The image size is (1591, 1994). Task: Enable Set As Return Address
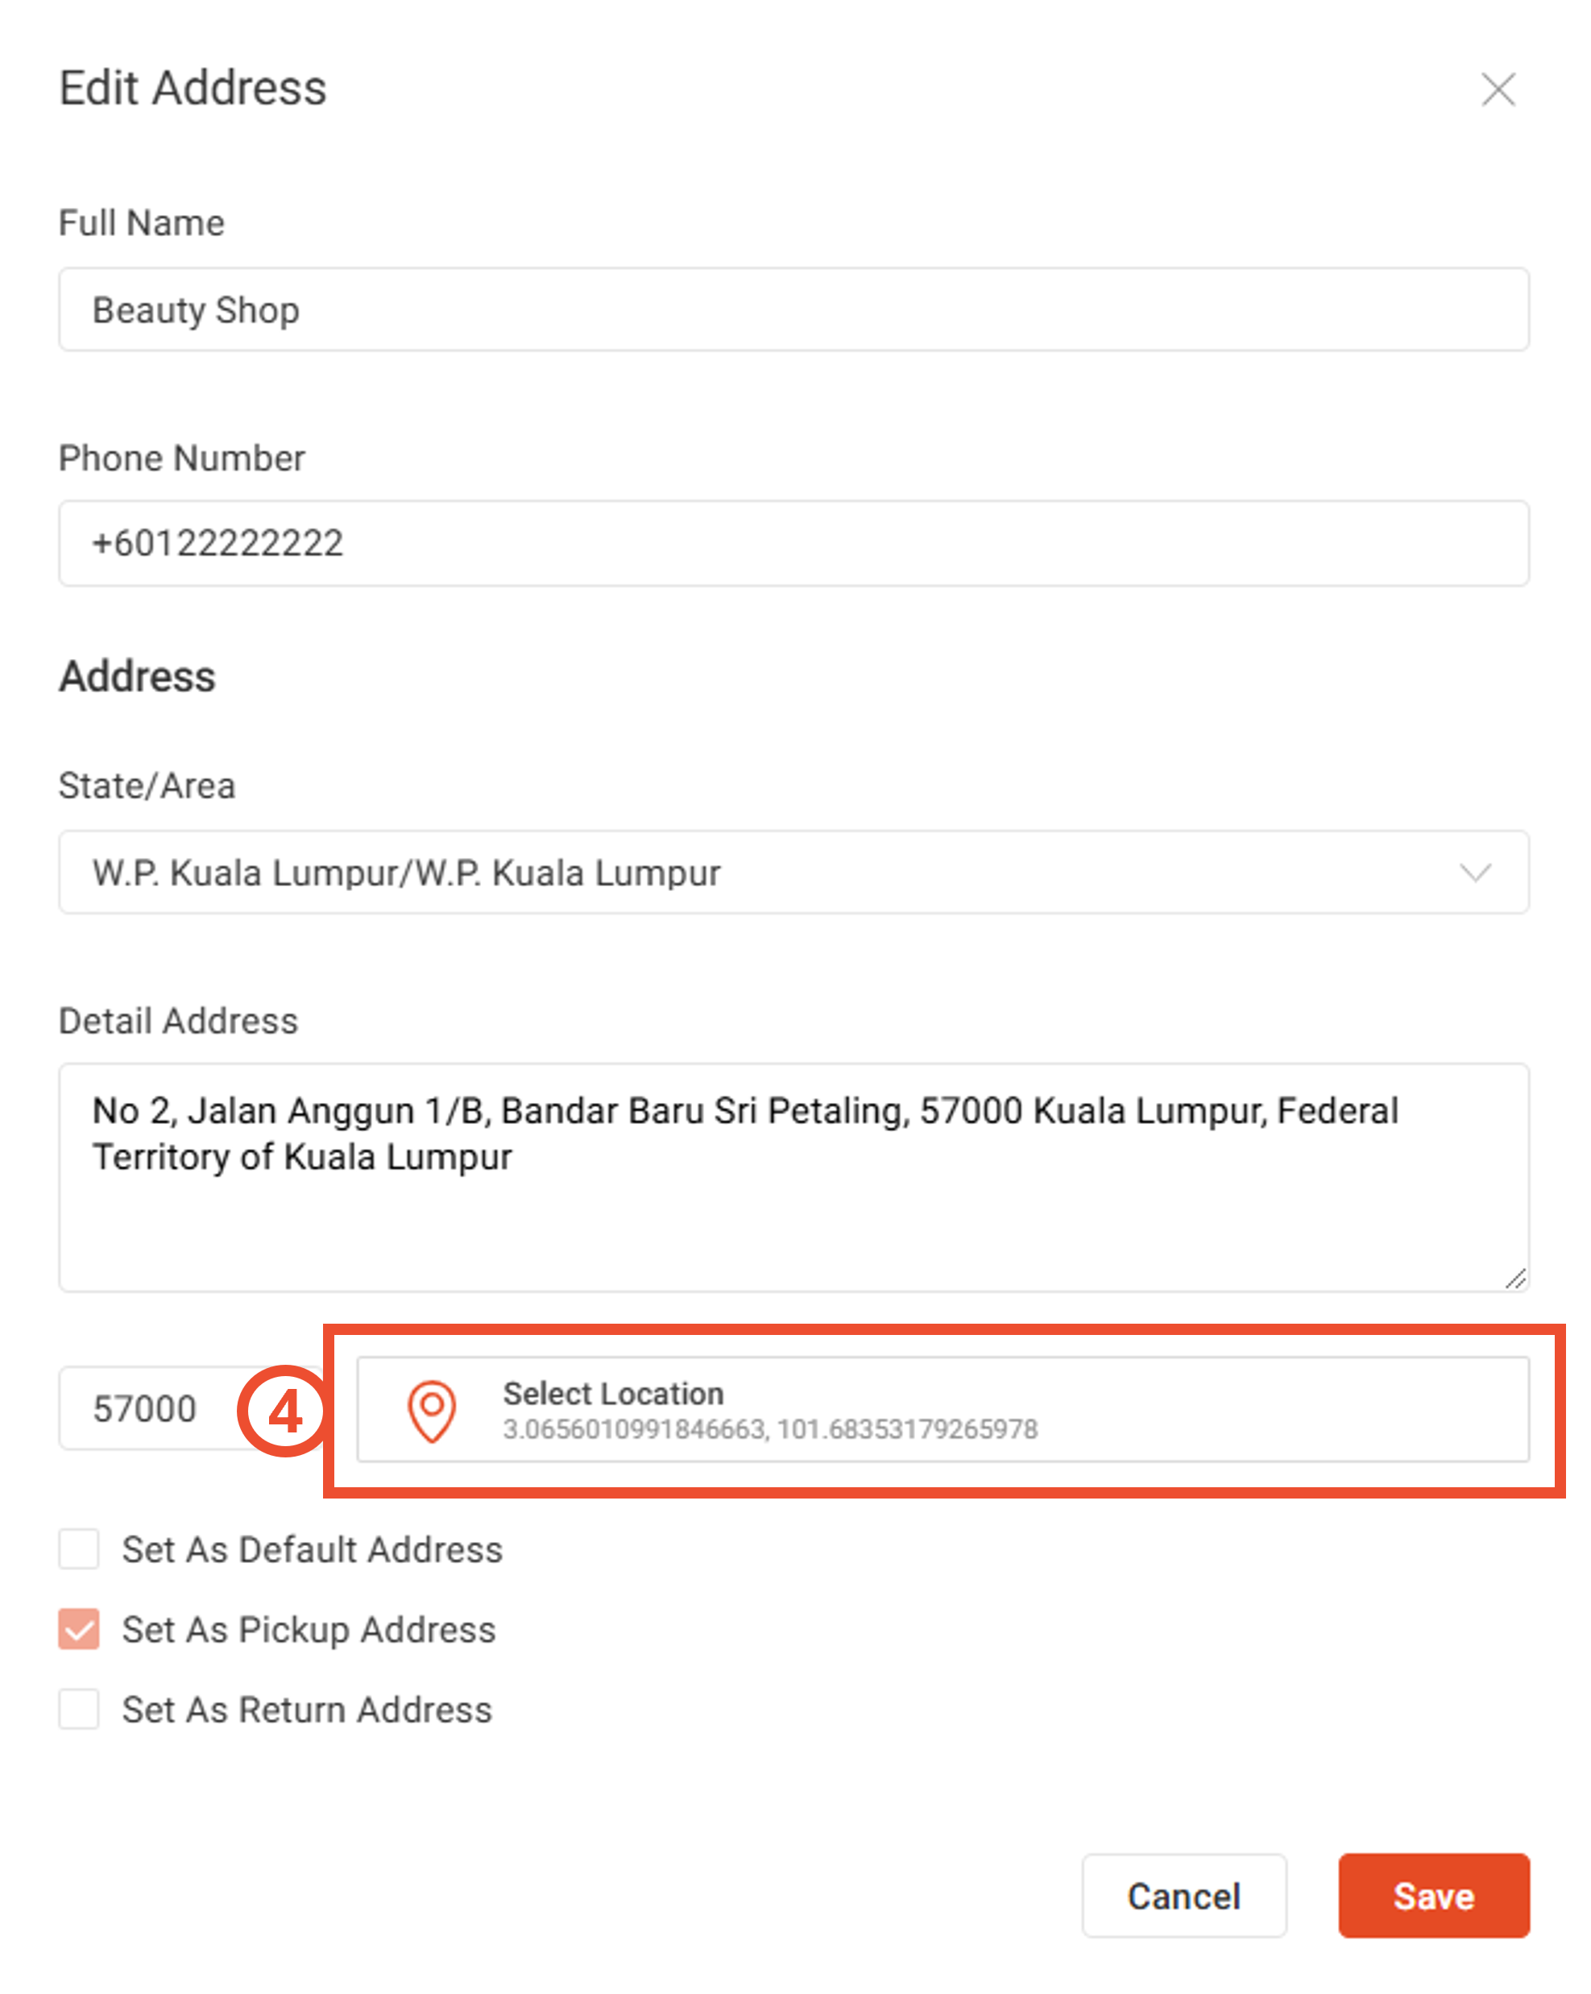pos(80,1709)
